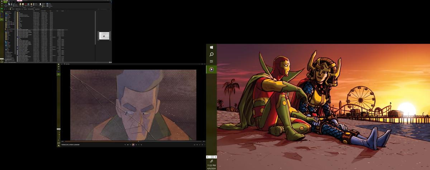This screenshot has width=430, height=170.
Task: Click the Properties icon in Explorer ribbon
Action: (x=40, y=4)
